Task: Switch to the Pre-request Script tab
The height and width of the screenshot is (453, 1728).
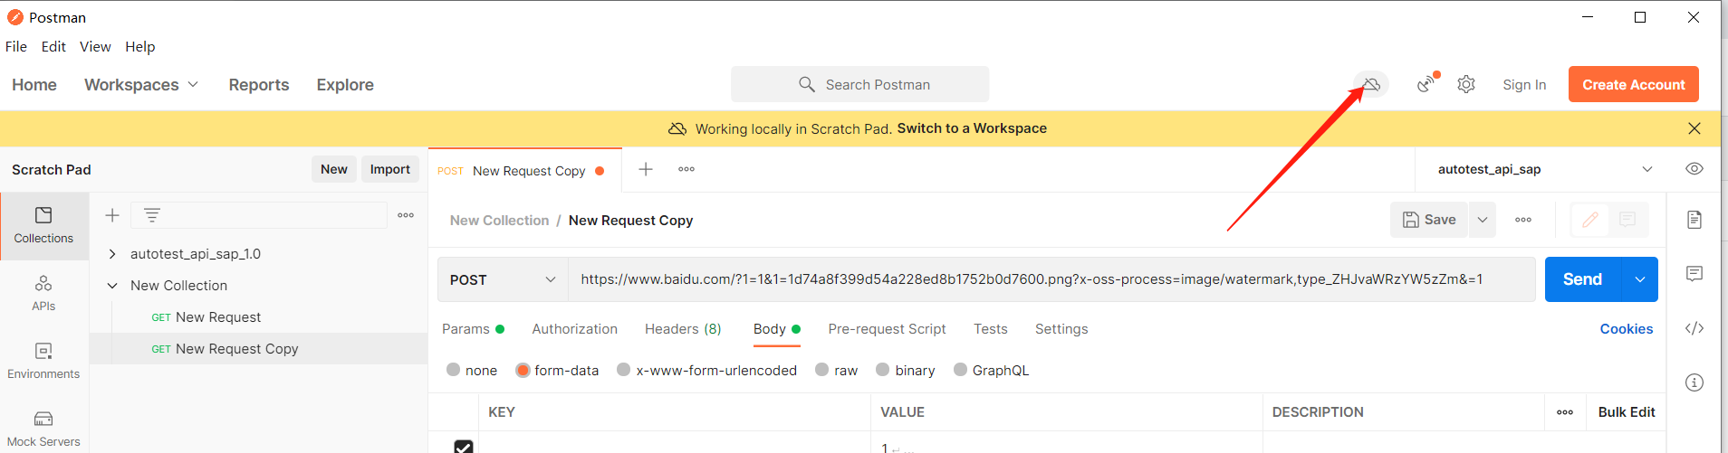Action: 887,329
